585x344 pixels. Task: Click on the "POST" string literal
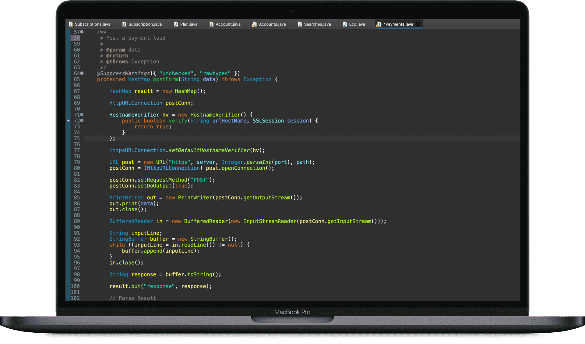click(x=200, y=180)
